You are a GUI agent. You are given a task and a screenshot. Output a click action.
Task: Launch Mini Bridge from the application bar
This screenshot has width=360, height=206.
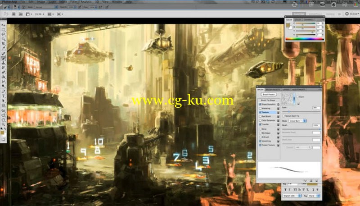tap(21, 14)
